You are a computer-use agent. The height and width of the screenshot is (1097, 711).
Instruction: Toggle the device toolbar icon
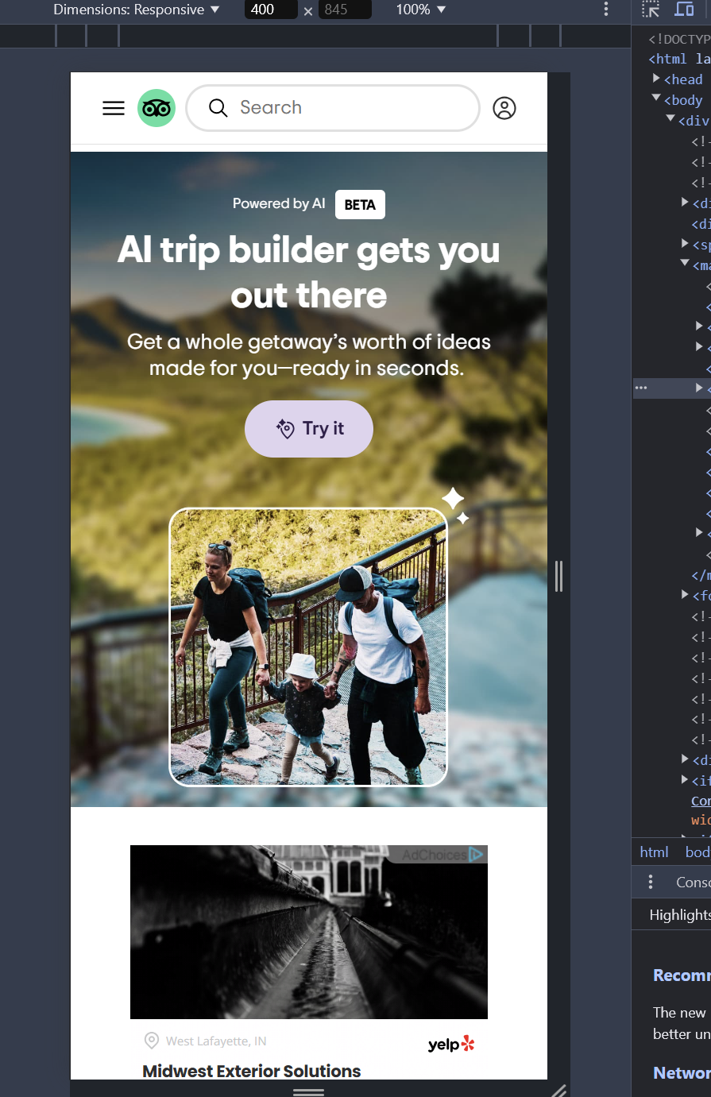click(x=684, y=10)
